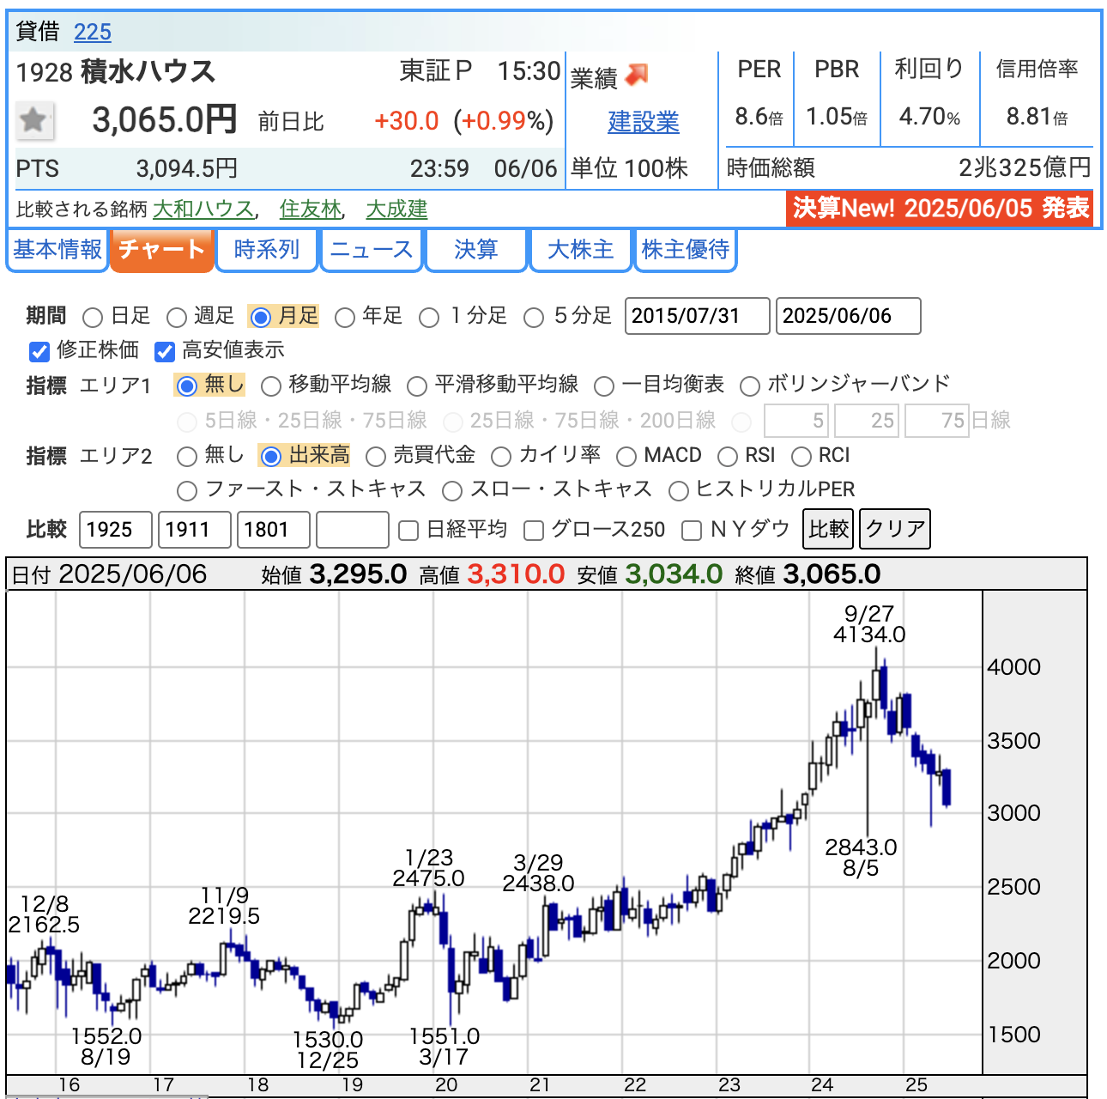
Task: Select the 月足 period radio button
Action: 260,318
